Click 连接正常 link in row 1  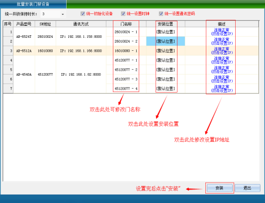pos(222,32)
